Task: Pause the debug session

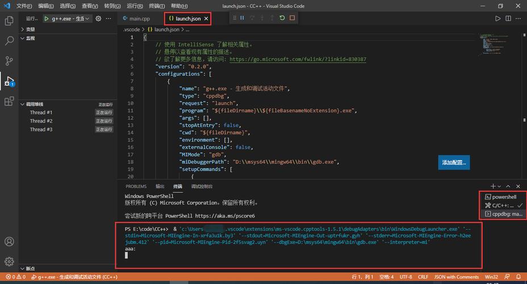Action: click(242, 18)
